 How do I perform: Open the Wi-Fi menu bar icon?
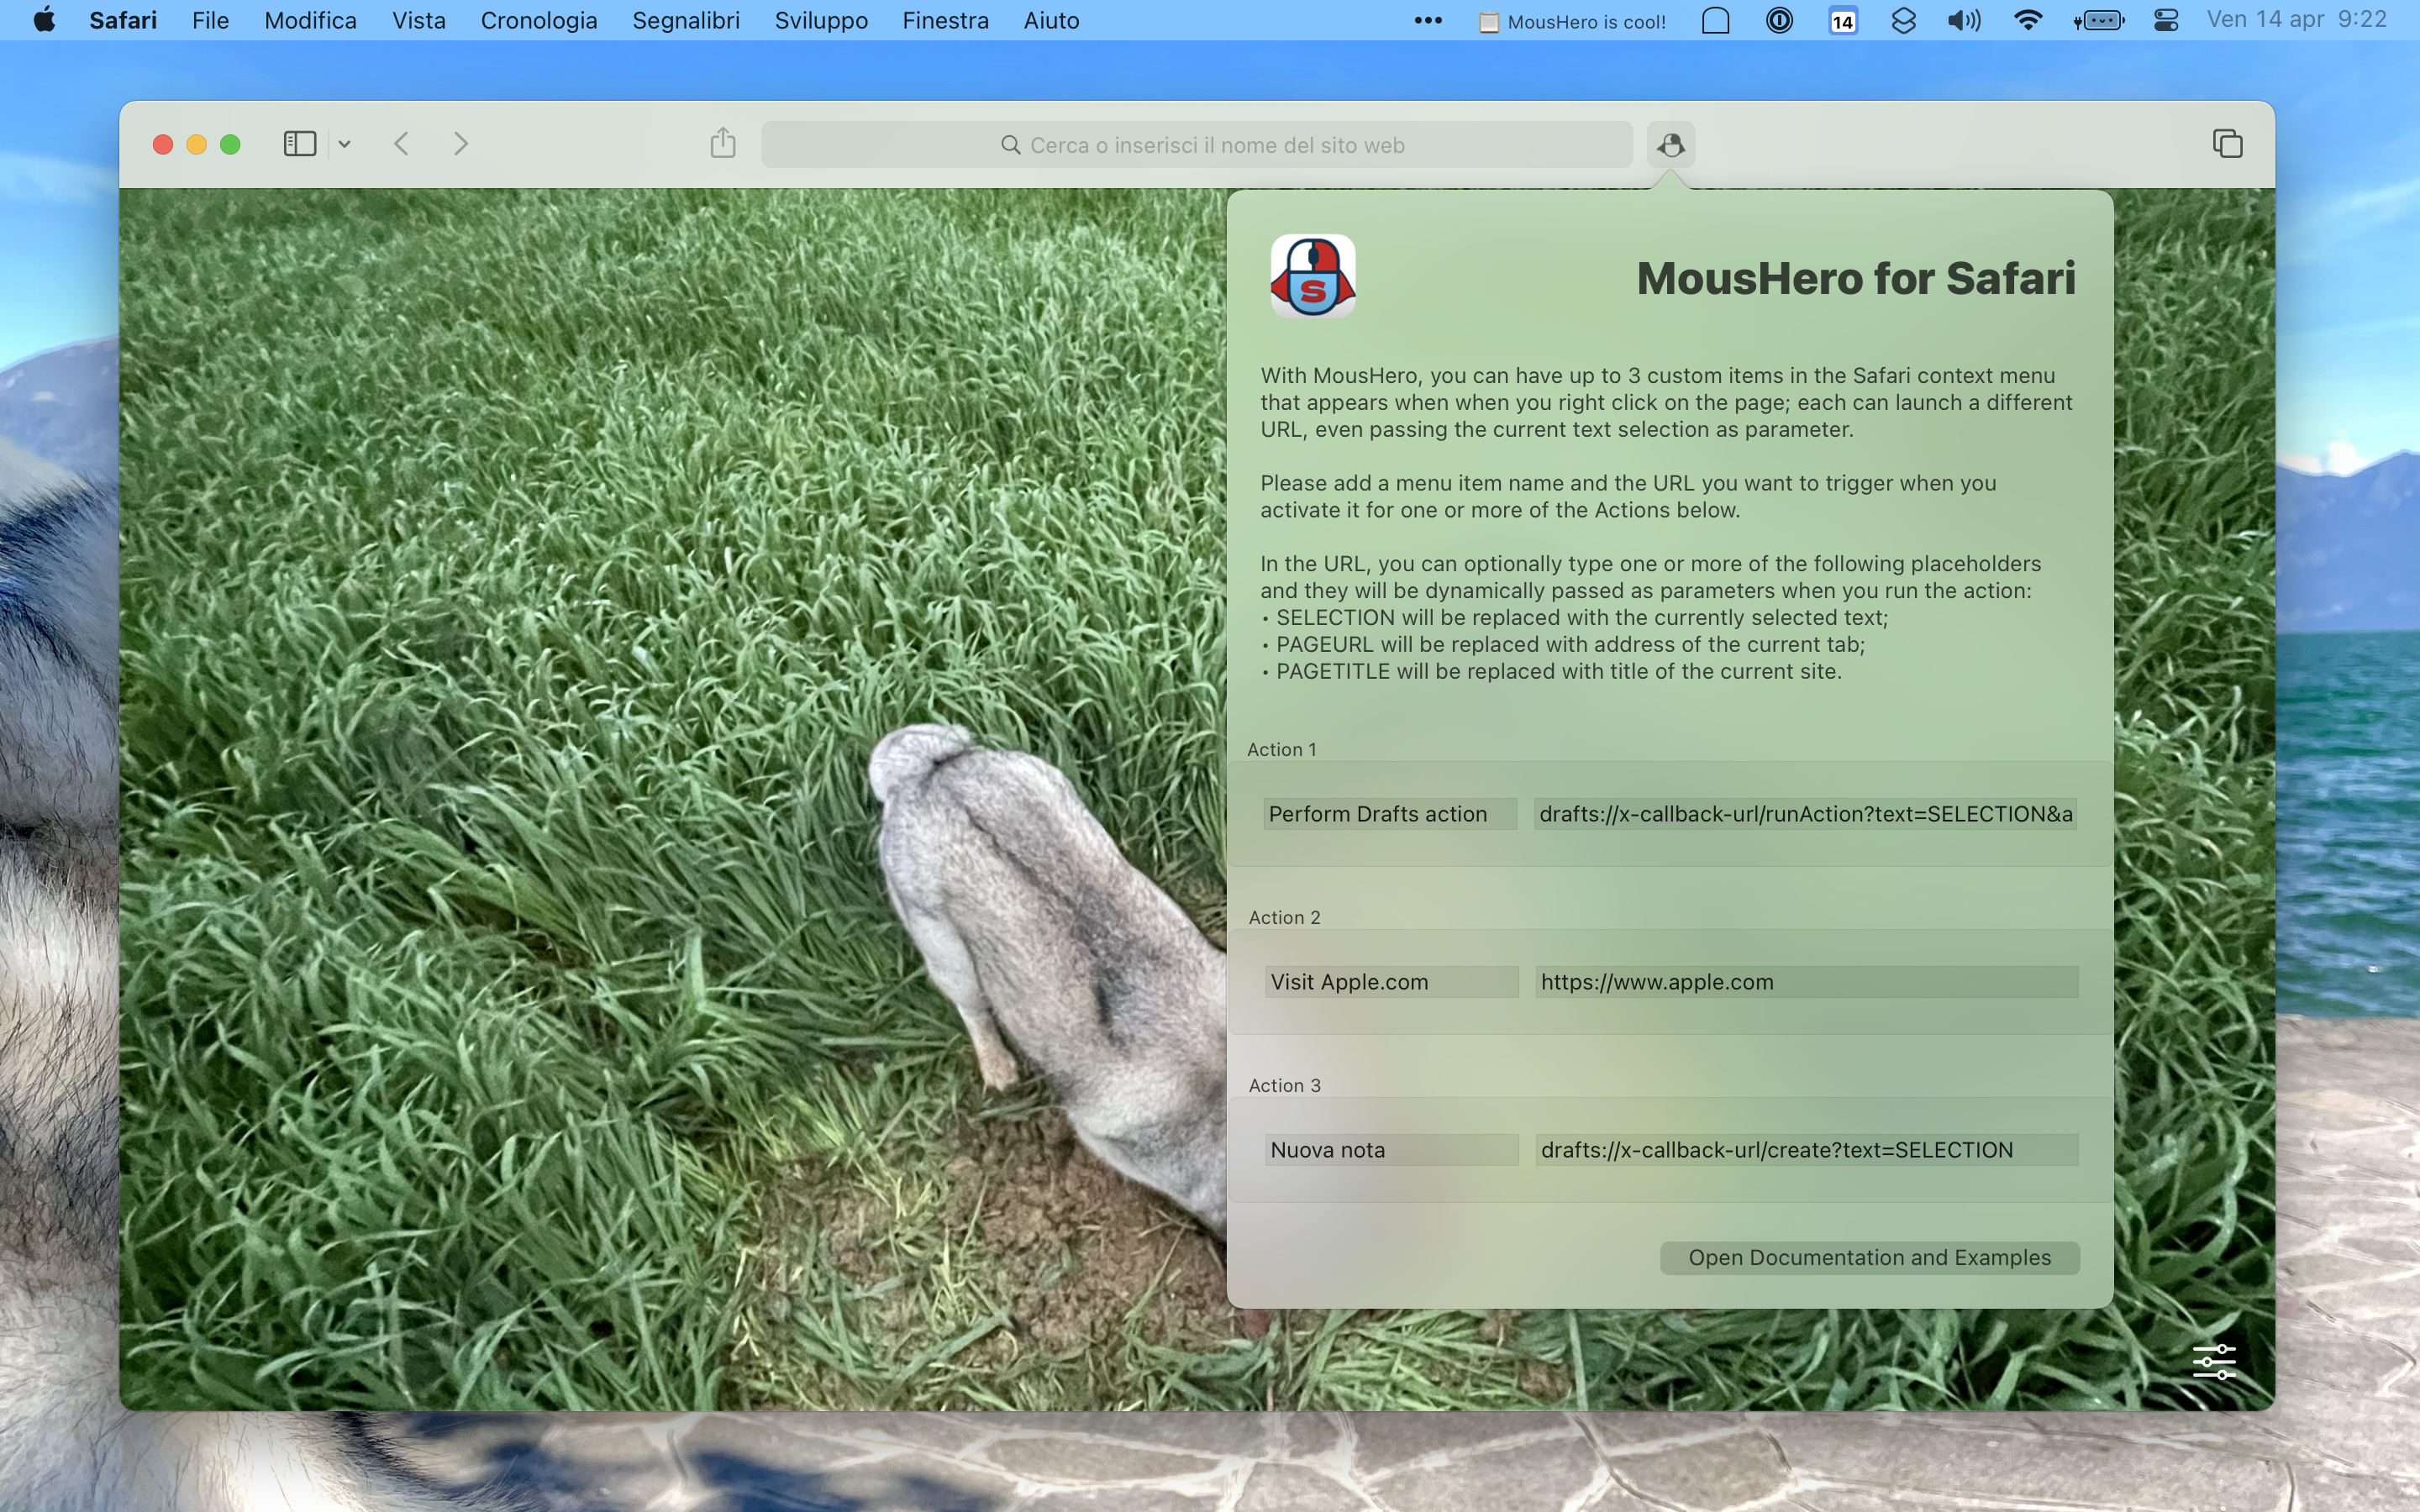tap(2028, 20)
